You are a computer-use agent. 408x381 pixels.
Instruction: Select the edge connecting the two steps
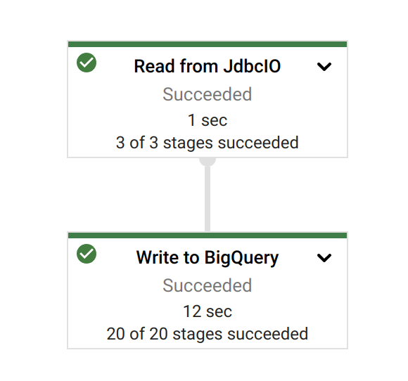click(x=208, y=198)
